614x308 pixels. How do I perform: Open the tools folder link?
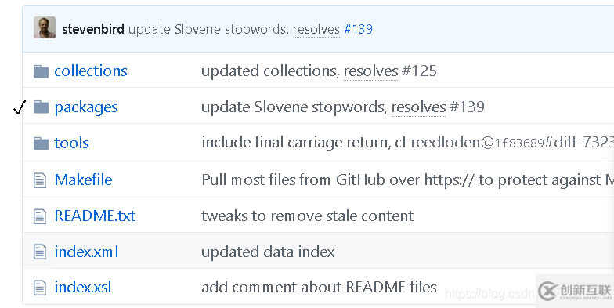(x=72, y=143)
